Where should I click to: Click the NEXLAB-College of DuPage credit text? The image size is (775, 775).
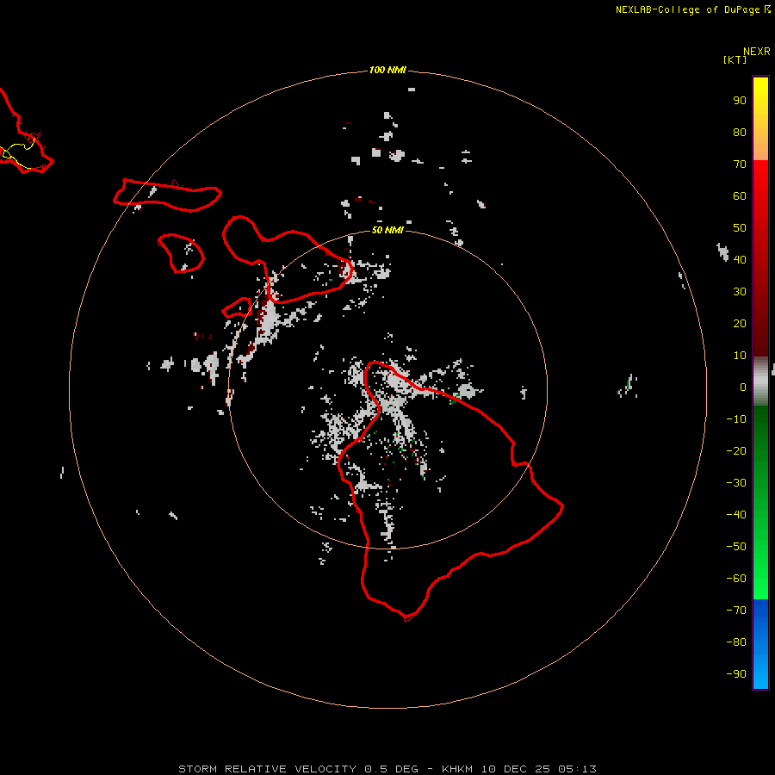pyautogui.click(x=692, y=9)
